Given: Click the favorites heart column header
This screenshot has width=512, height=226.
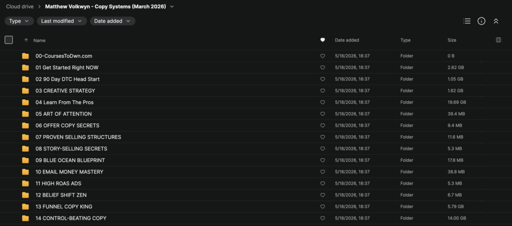Looking at the screenshot, I should click(x=322, y=40).
